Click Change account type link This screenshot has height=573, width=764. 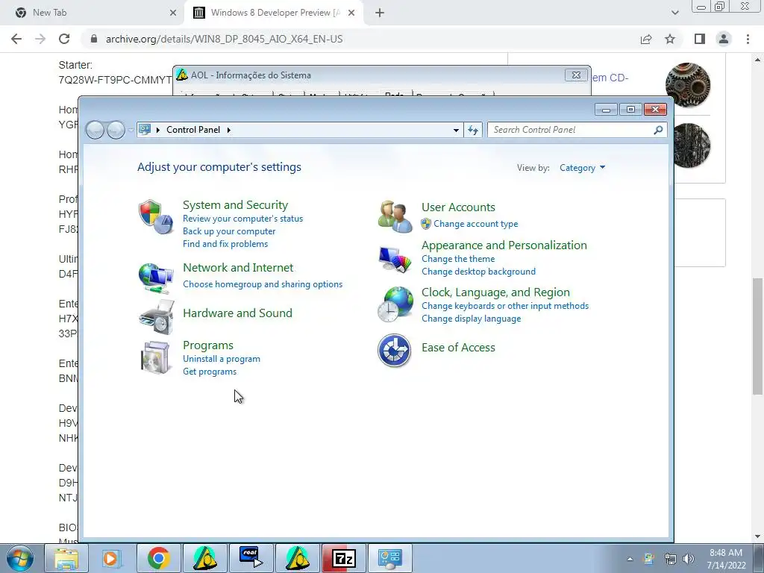point(475,224)
